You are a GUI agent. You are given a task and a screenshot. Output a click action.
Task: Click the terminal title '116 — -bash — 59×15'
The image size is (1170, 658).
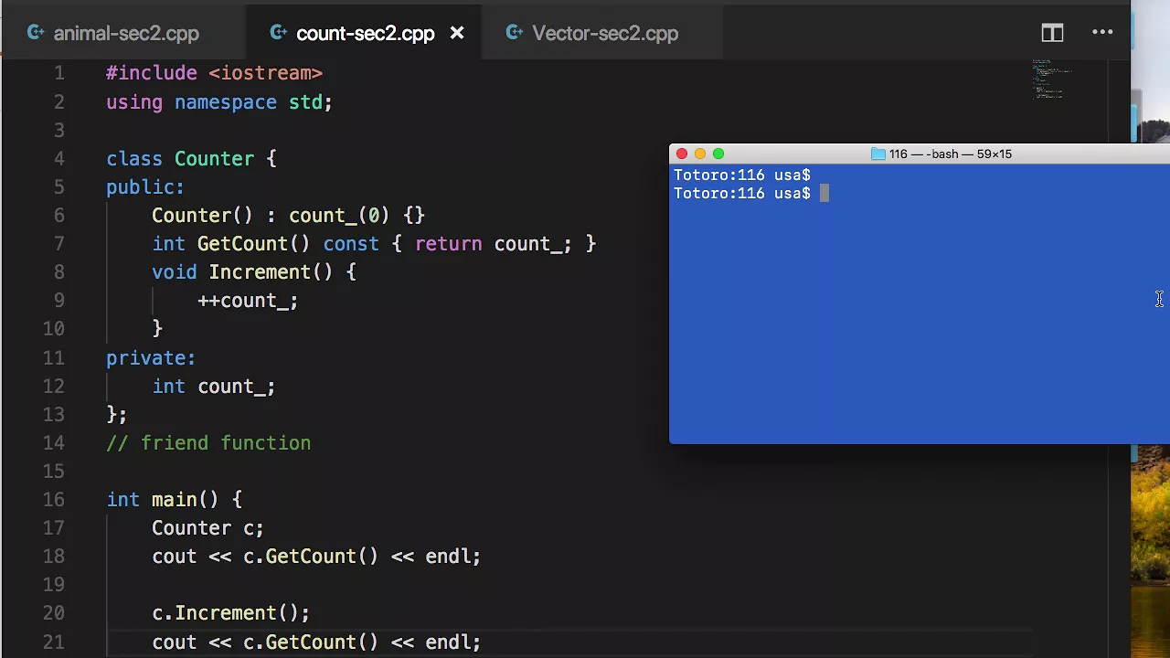click(x=951, y=154)
